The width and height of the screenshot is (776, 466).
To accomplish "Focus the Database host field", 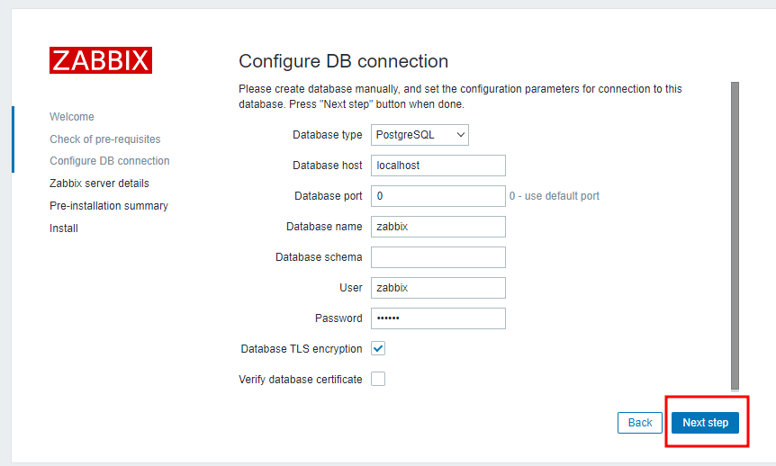I will click(438, 166).
